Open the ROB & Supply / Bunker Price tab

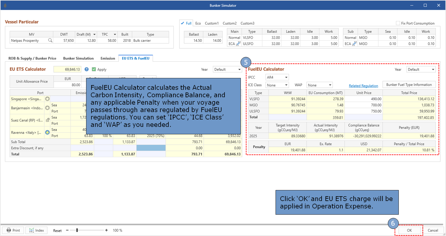(x=32, y=58)
